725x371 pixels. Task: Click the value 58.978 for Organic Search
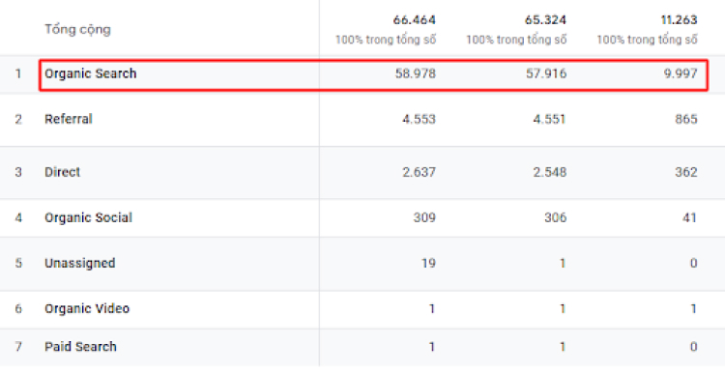coord(416,73)
